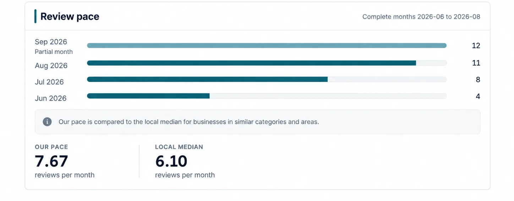The image size is (514, 201).
Task: Click the count '11' for Aug 2026
Action: [476, 63]
